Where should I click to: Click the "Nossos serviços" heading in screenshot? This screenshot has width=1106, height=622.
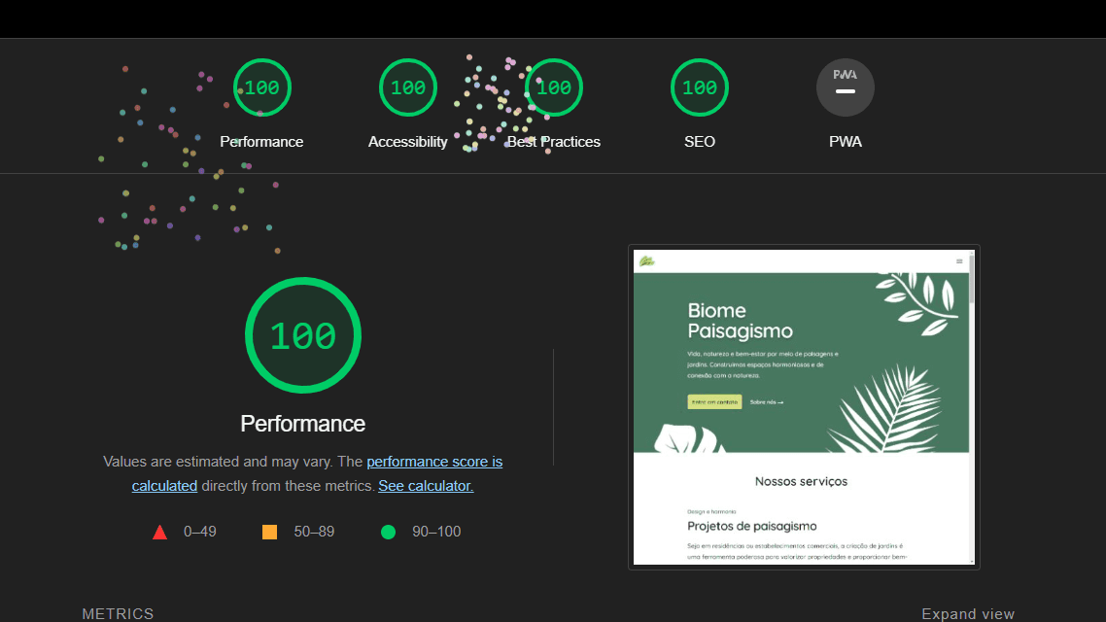point(801,481)
